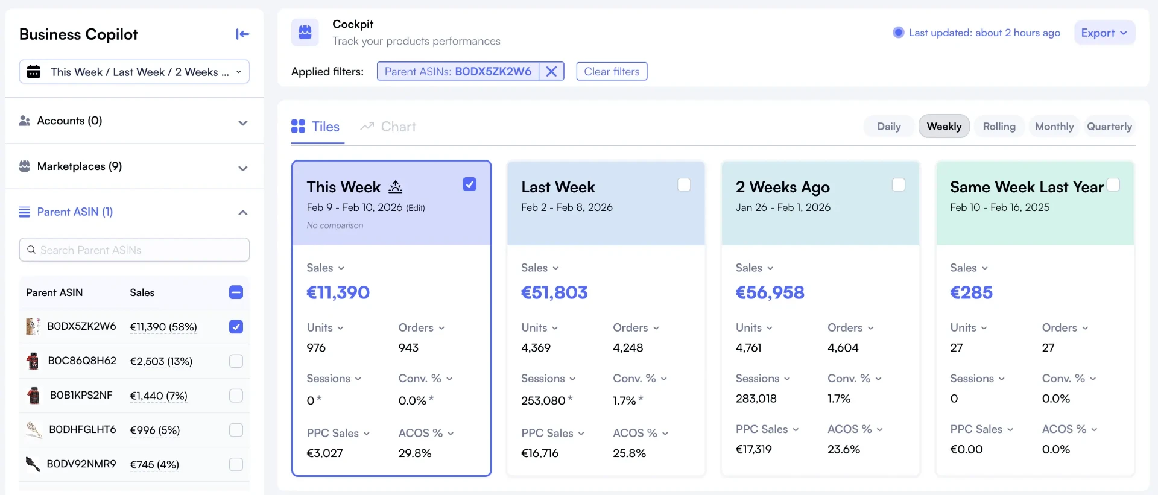
Task: Click the €11,390 sales value
Action: click(338, 292)
